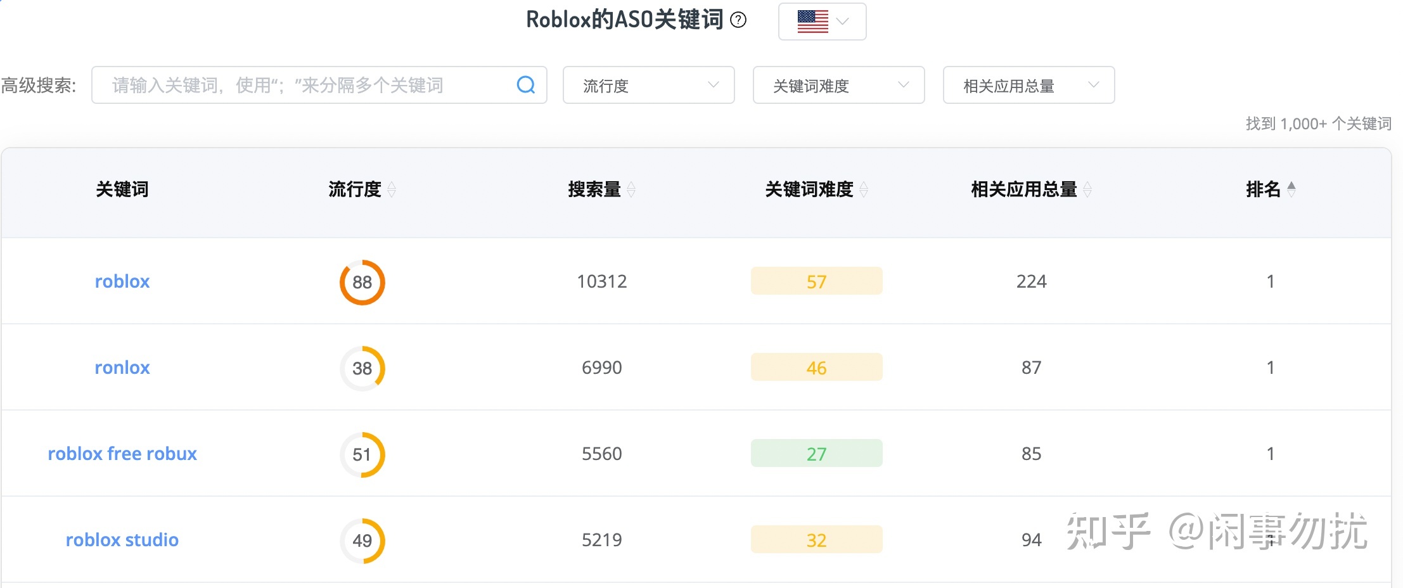Open the 关键词难度 filter dropdown
This screenshot has width=1403, height=588.
click(838, 85)
